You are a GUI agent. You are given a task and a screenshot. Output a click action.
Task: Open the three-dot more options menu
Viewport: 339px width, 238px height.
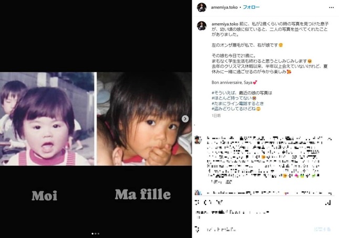coord(331,7)
